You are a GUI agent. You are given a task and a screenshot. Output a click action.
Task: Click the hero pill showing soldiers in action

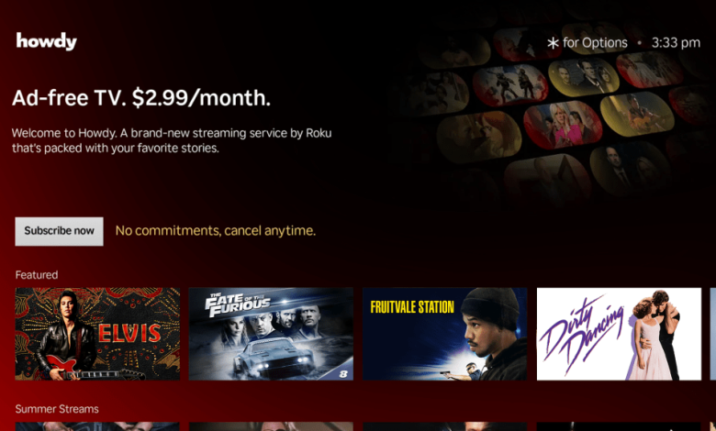510,85
